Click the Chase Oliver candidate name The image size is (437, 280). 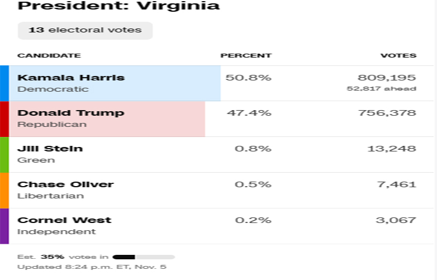65,184
